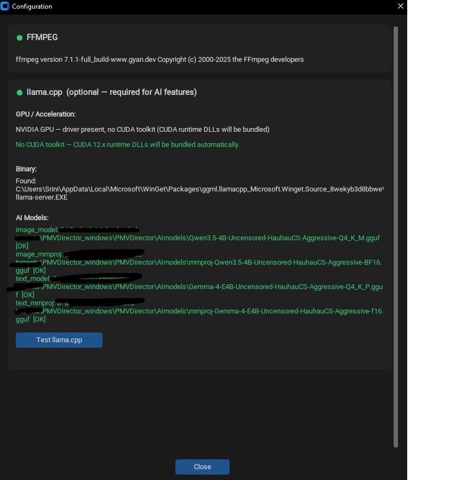Click the Binary: label

[26, 169]
